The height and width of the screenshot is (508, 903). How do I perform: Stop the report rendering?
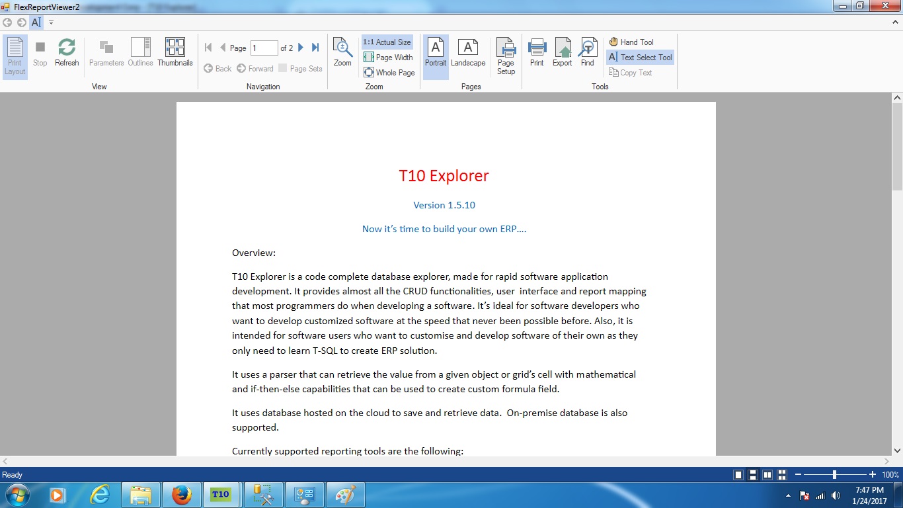(40, 54)
